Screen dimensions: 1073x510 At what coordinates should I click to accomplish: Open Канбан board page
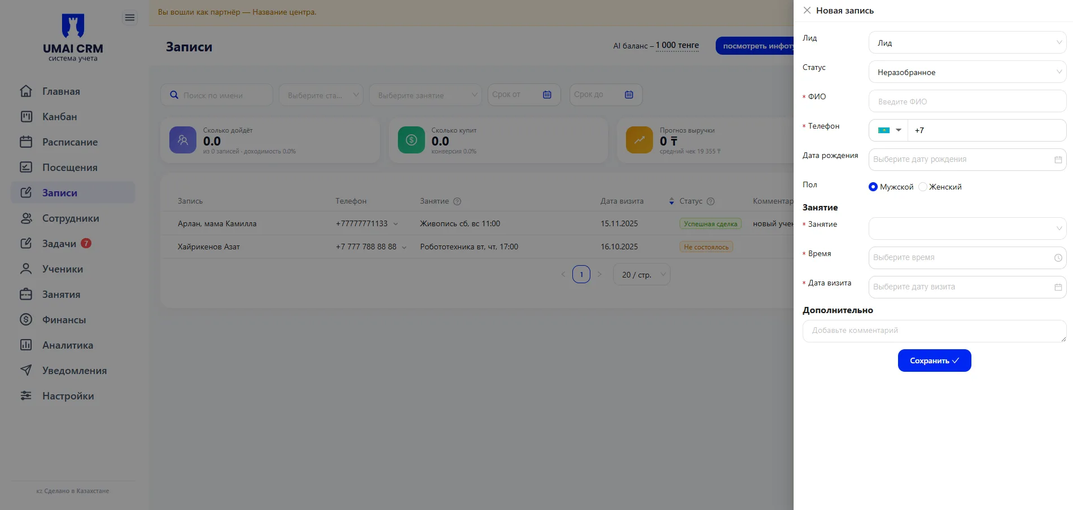[73, 116]
